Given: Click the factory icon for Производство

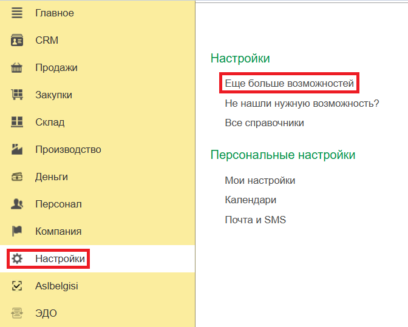Looking at the screenshot, I should click(17, 149).
